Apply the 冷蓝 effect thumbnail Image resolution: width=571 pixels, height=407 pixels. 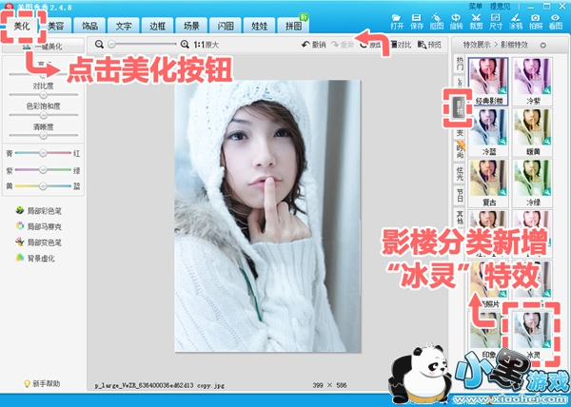[488, 132]
